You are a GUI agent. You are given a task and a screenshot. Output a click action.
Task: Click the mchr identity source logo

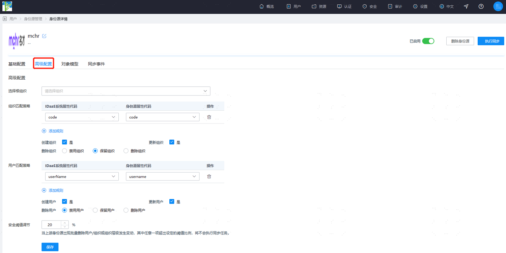[17, 40]
